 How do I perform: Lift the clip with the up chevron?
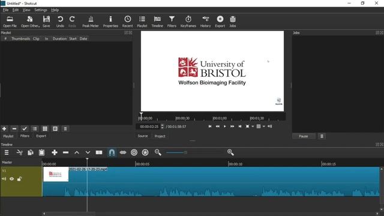[x=77, y=152]
